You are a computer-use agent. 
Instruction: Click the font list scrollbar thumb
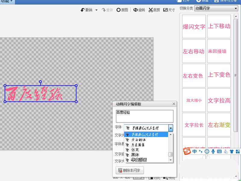click(171, 154)
